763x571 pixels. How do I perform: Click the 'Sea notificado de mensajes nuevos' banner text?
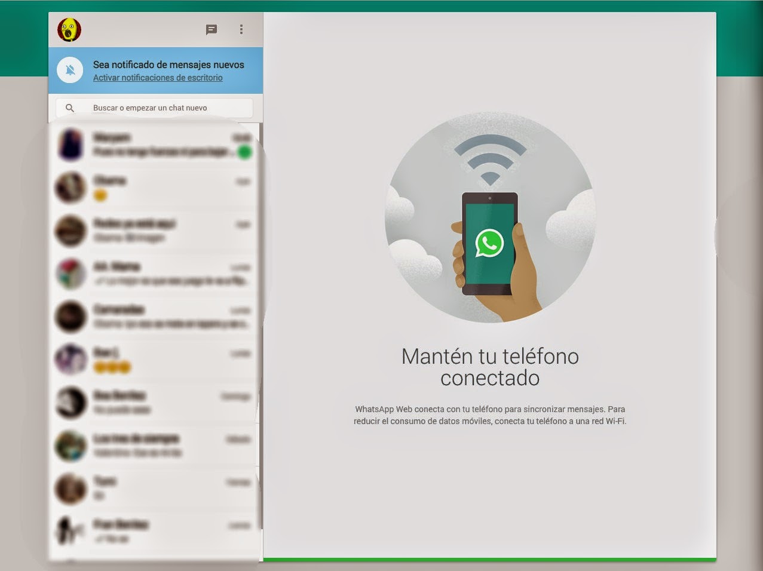168,65
